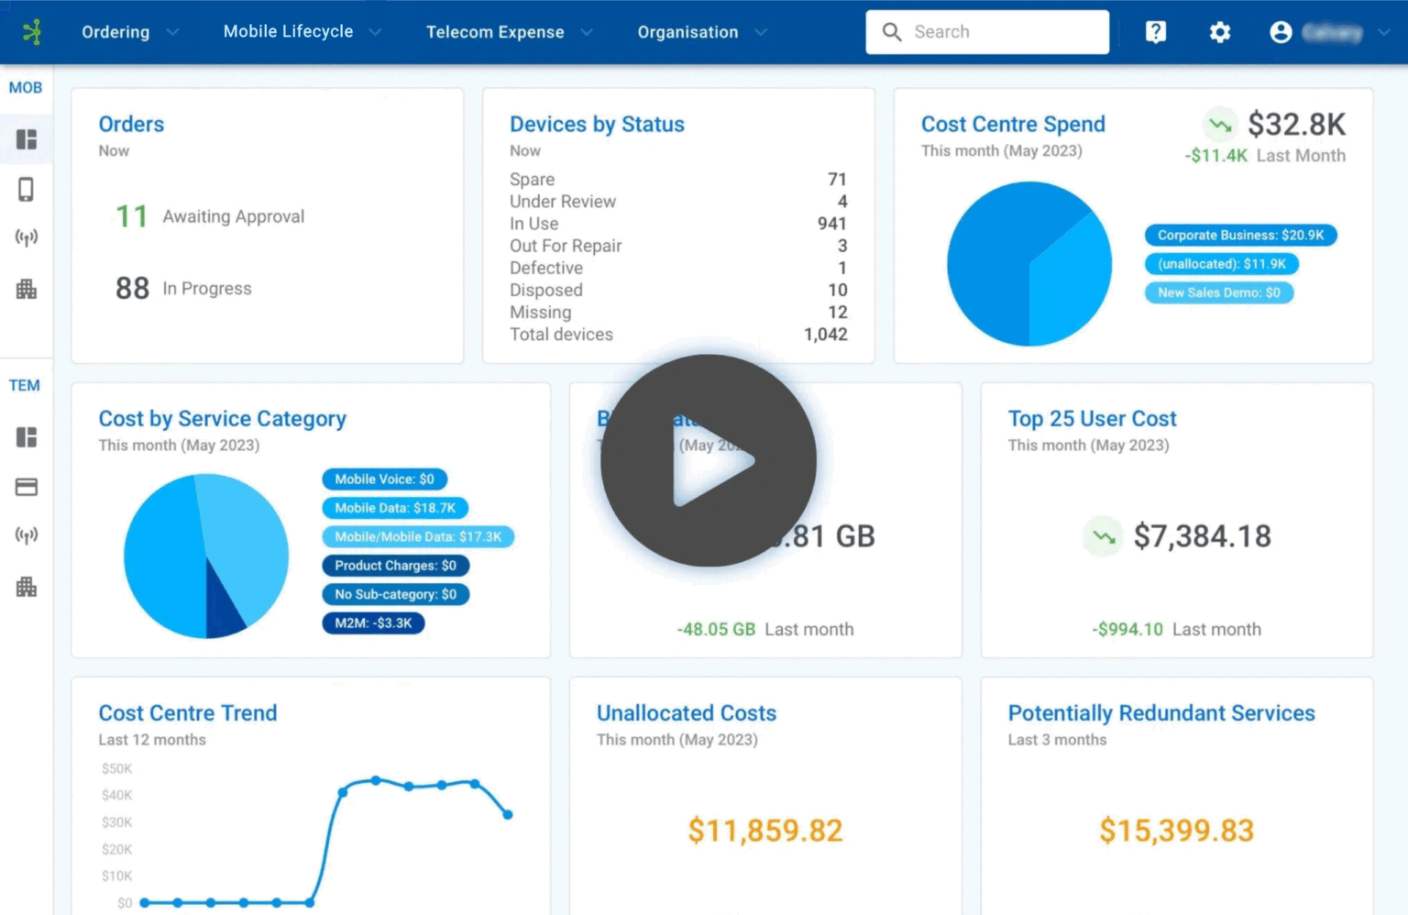This screenshot has width=1408, height=915.
Task: Open the Mobile Lifecycle menu
Action: click(288, 31)
